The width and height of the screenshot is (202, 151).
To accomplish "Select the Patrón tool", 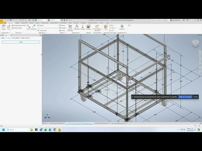I will point(62,25).
